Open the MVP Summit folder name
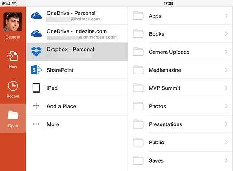 pyautogui.click(x=164, y=88)
